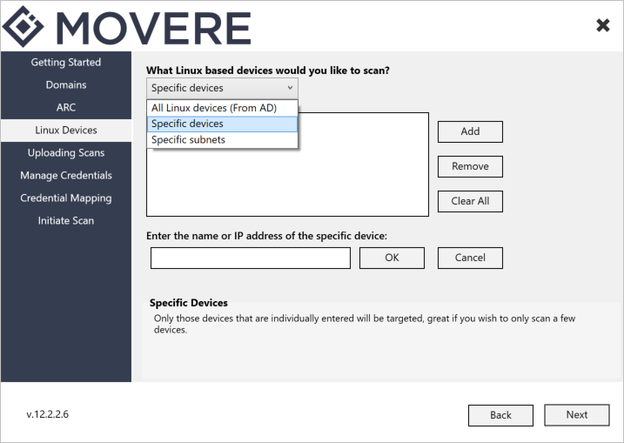Go to the Initiate Scan section
This screenshot has height=443, width=624.
66,221
